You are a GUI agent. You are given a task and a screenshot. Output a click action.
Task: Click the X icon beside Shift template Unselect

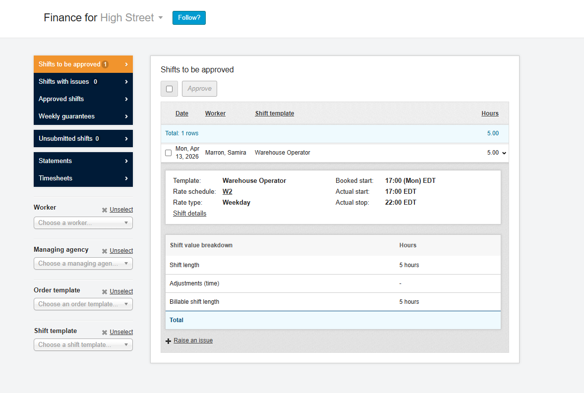pyautogui.click(x=105, y=333)
